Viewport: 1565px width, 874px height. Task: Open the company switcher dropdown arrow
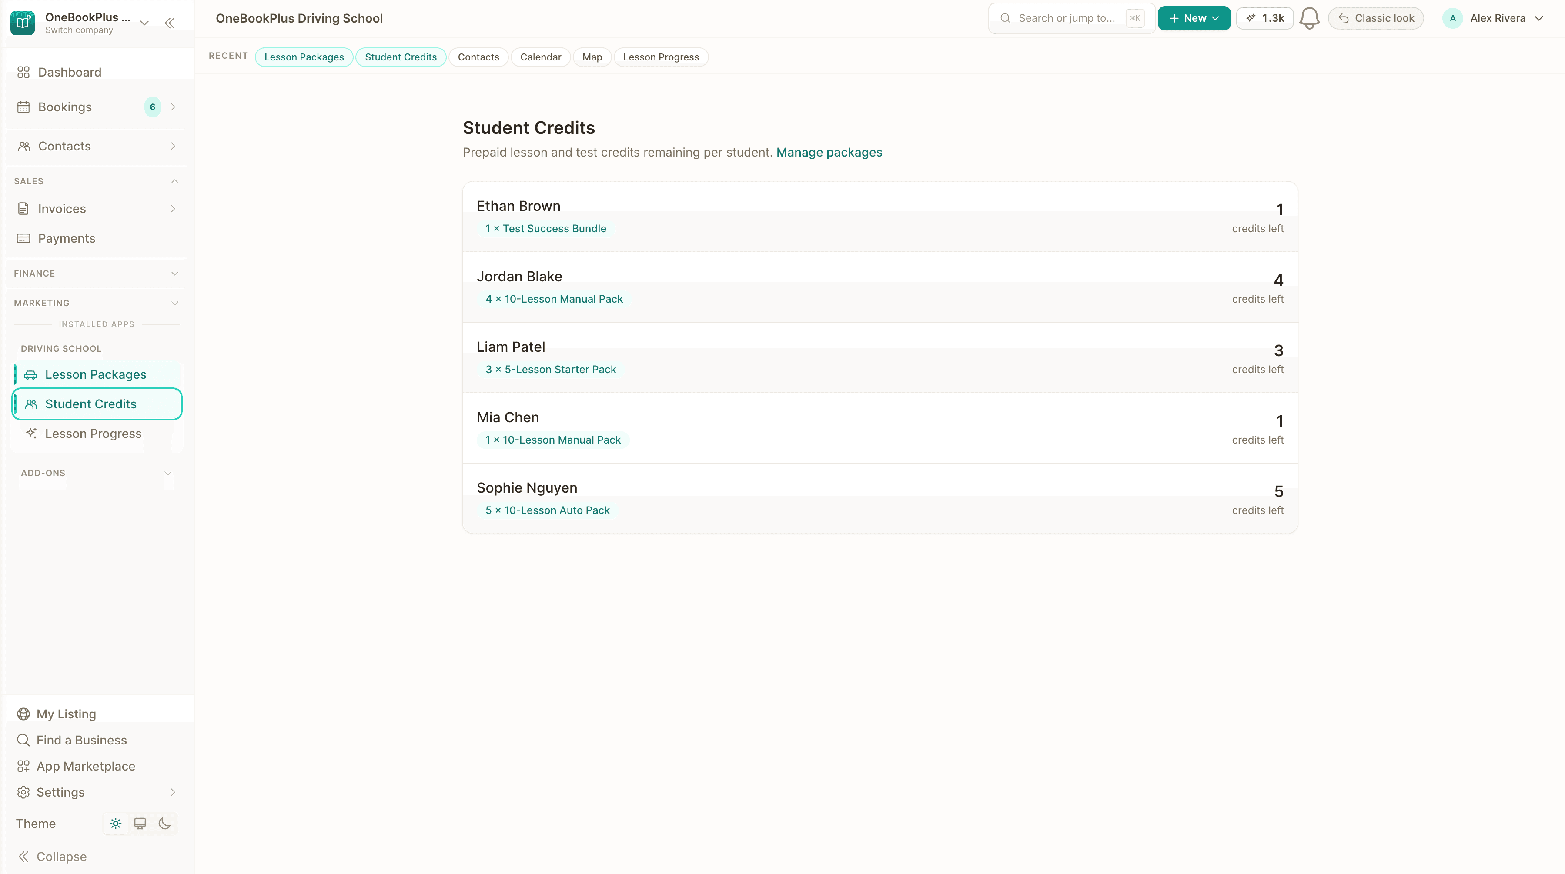tap(144, 23)
